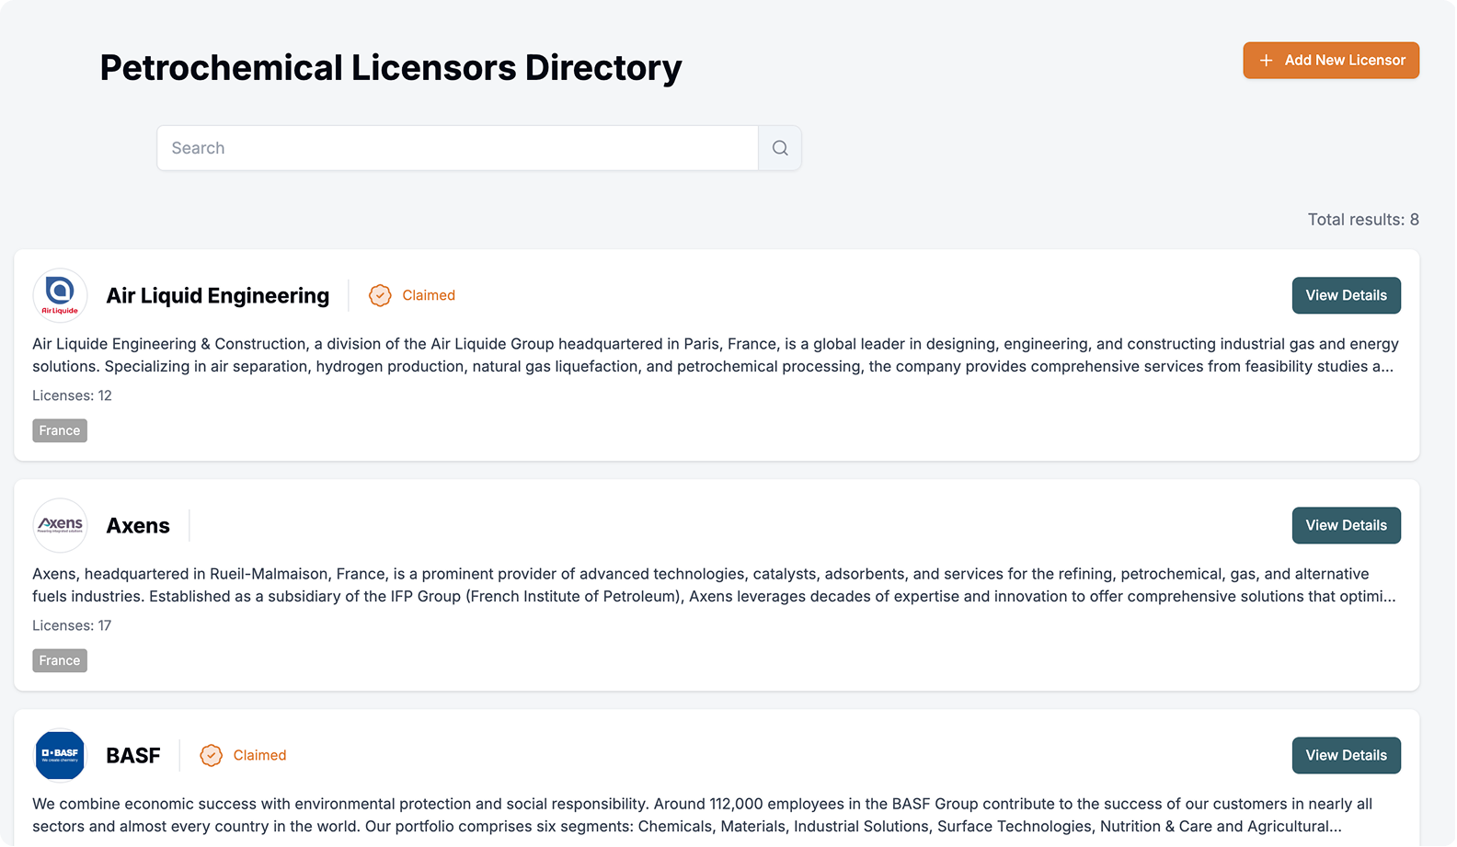This screenshot has width=1457, height=847.
Task: Click the 'Licenses: 17' text
Action: tap(72, 625)
